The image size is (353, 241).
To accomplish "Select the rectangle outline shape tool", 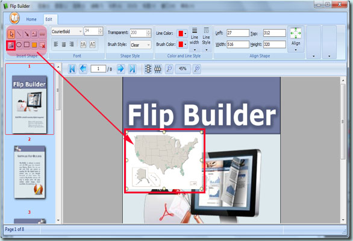I will point(27,45).
